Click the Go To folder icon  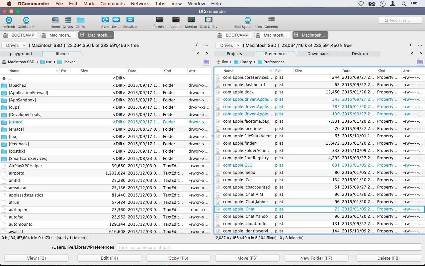80,22
